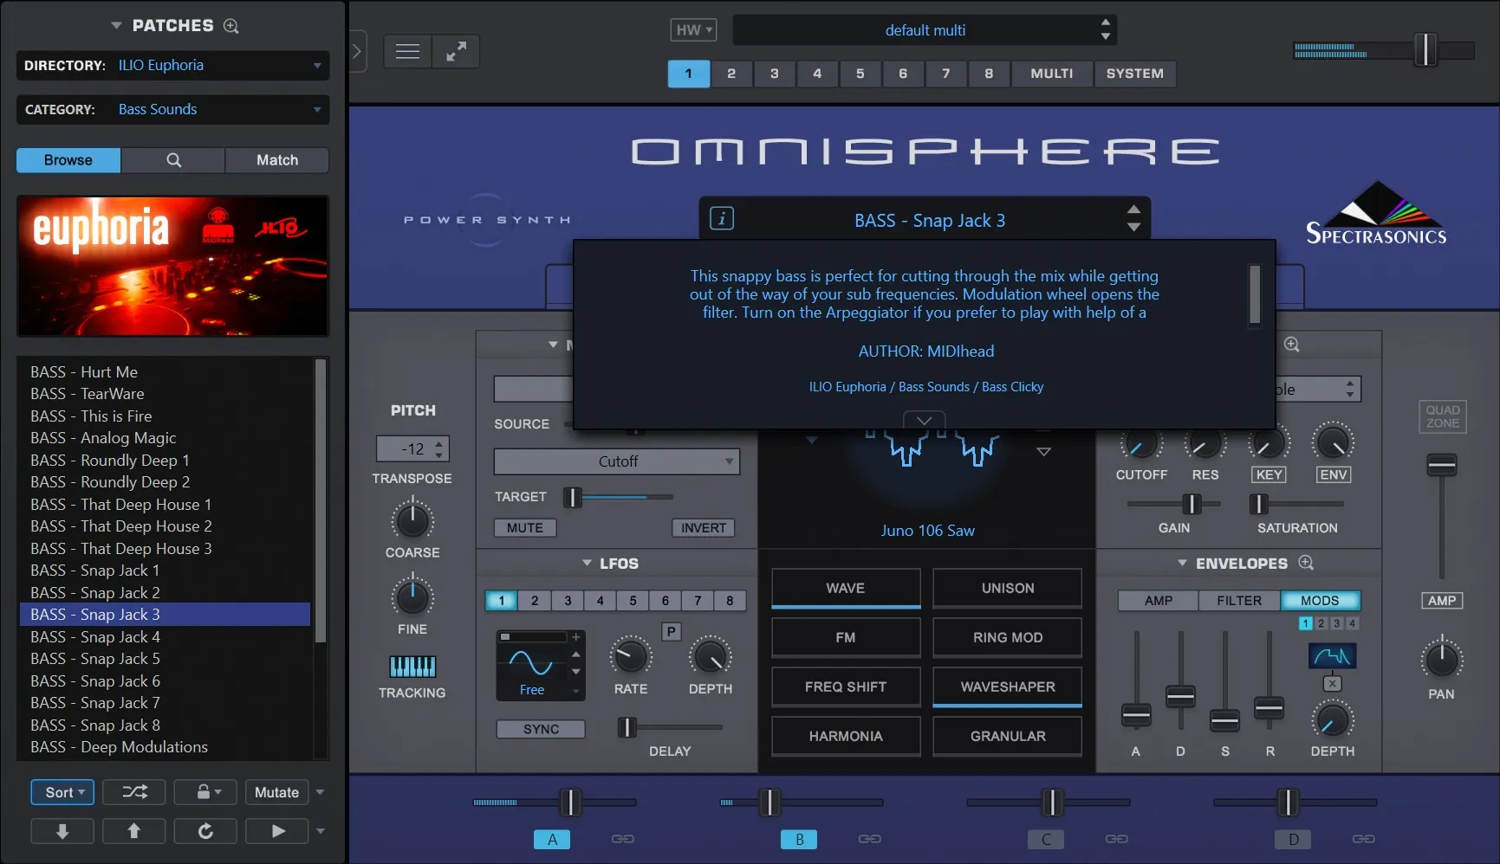Open the Sort dropdown
Screen dimensions: 1500x864
(x=63, y=792)
